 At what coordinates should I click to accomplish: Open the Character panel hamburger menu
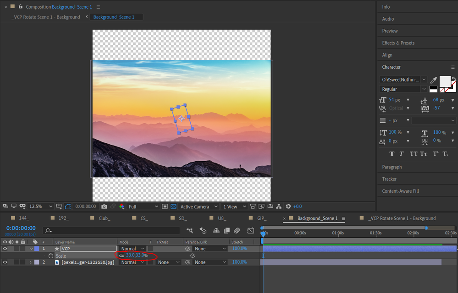(x=453, y=67)
